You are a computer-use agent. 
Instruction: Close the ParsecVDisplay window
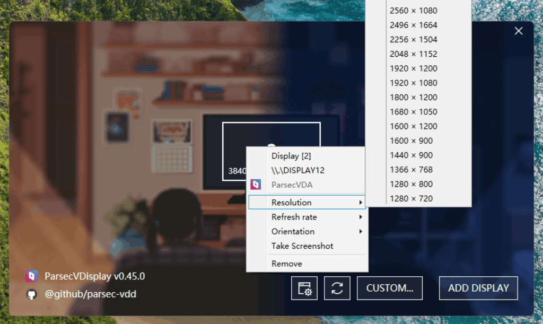pos(519,31)
